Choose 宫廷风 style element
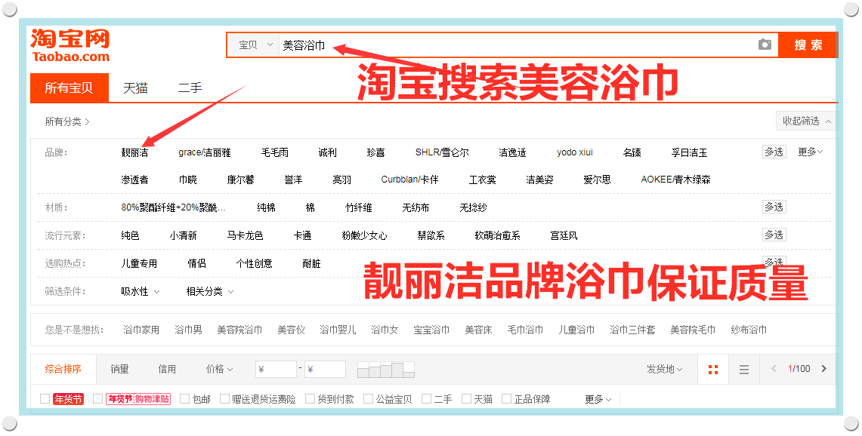Viewport: 862px width, 436px height. point(564,236)
